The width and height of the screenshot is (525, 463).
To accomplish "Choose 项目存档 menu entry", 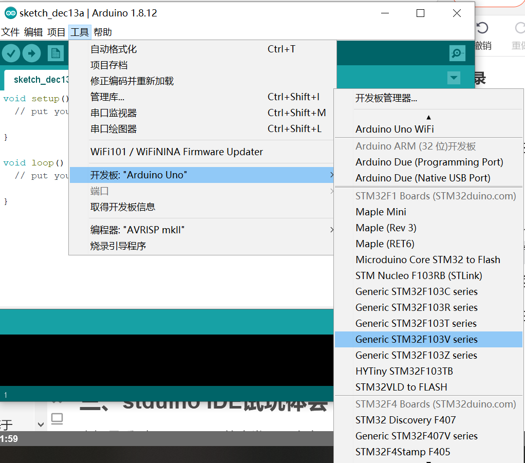I will (x=202, y=65).
